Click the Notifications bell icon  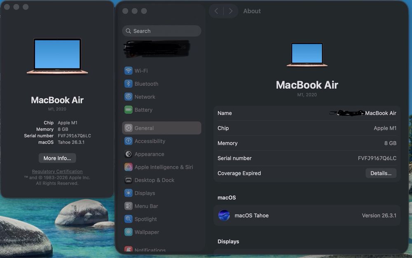pos(128,249)
